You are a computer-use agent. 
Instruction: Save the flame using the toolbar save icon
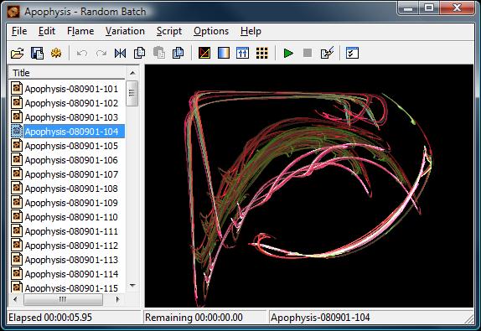click(37, 53)
